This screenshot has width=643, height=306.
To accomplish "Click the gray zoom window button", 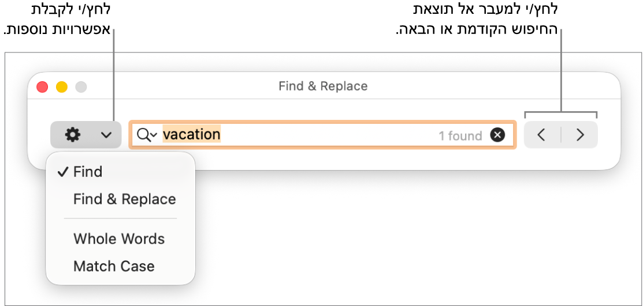I will 81,87.
